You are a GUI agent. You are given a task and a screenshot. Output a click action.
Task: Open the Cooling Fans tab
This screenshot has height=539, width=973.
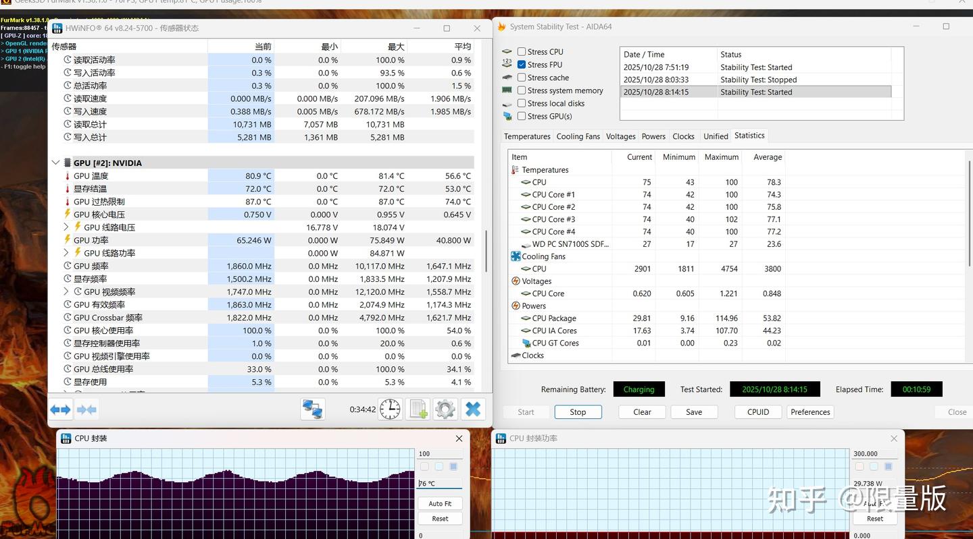578,136
